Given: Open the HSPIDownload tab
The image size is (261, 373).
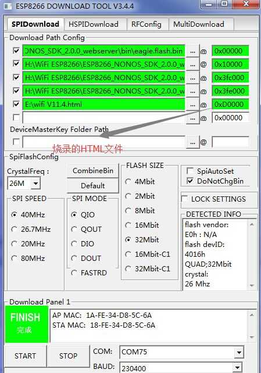Looking at the screenshot, I should coord(94,24).
